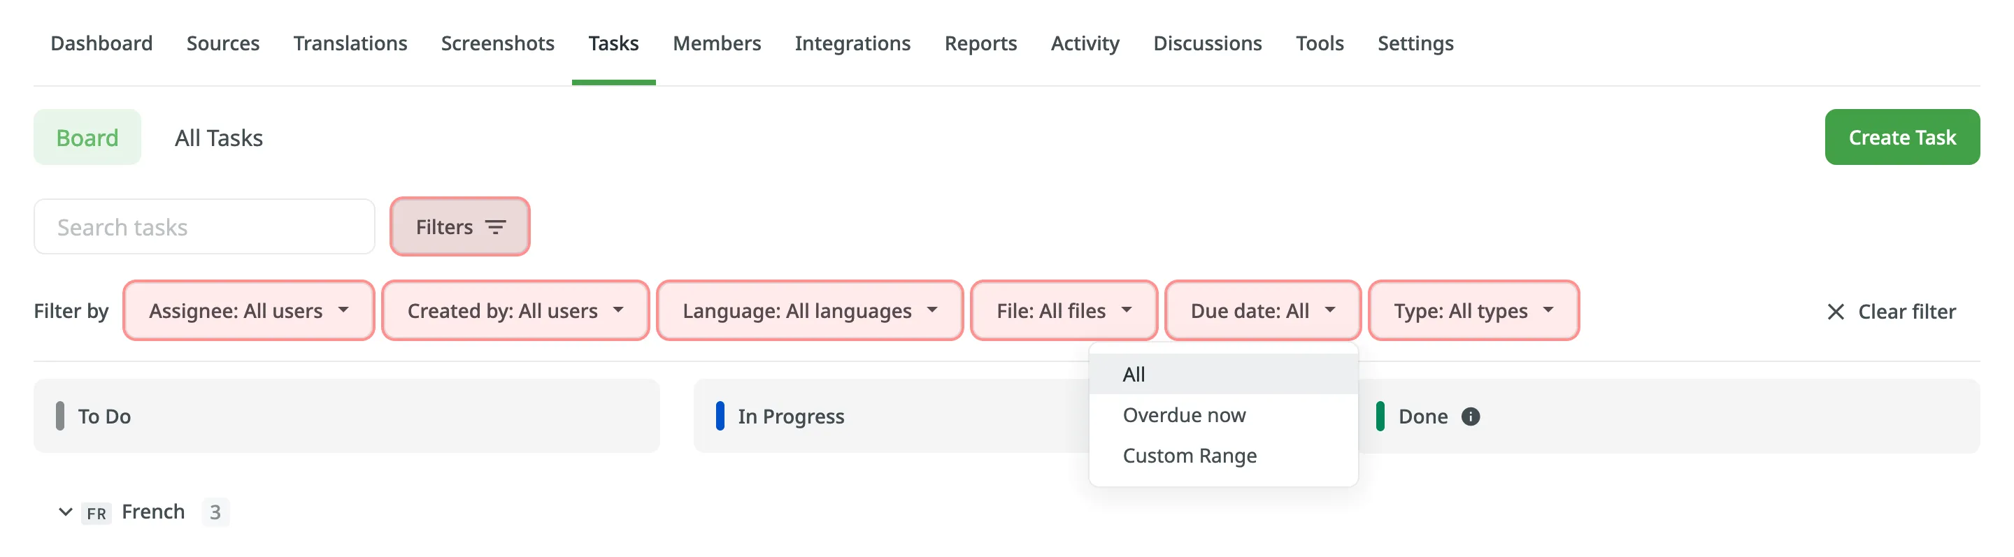Screen dimensions: 2014x557
Task: Focus the Search tasks field
Action: click(x=204, y=226)
